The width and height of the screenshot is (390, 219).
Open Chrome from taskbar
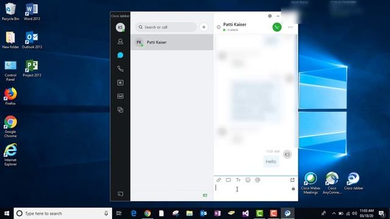click(x=147, y=214)
